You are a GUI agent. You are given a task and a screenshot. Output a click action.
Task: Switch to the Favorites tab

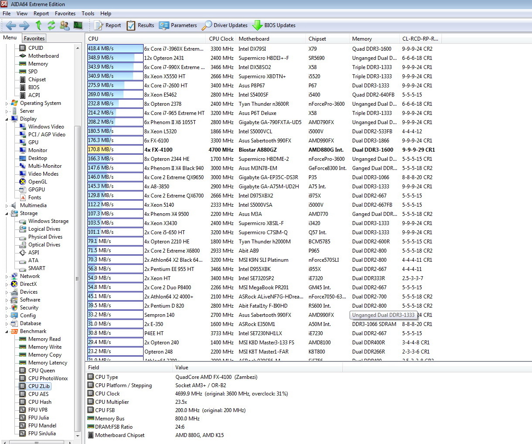[34, 38]
